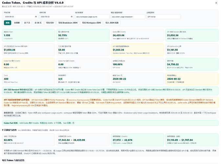The image size is (221, 164).
Task: Click 导出 Workspace JSON button
Action: click(92, 23)
